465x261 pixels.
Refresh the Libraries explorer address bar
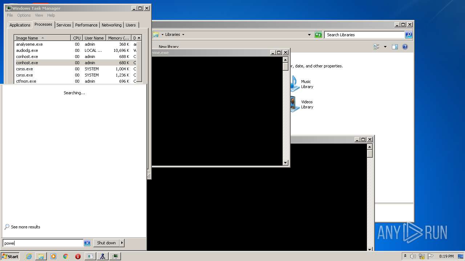pos(318,35)
